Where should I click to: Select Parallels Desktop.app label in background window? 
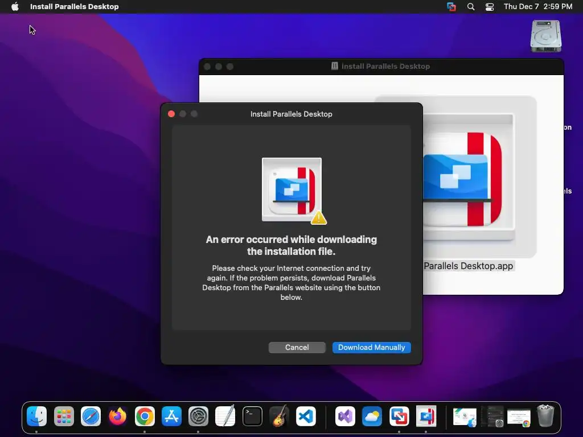click(x=468, y=266)
